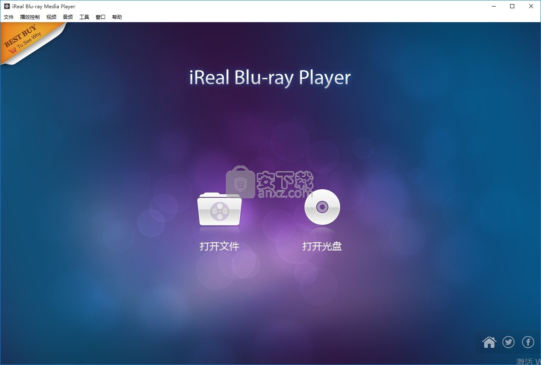
Task: Open the 工具 menu
Action: 84,17
